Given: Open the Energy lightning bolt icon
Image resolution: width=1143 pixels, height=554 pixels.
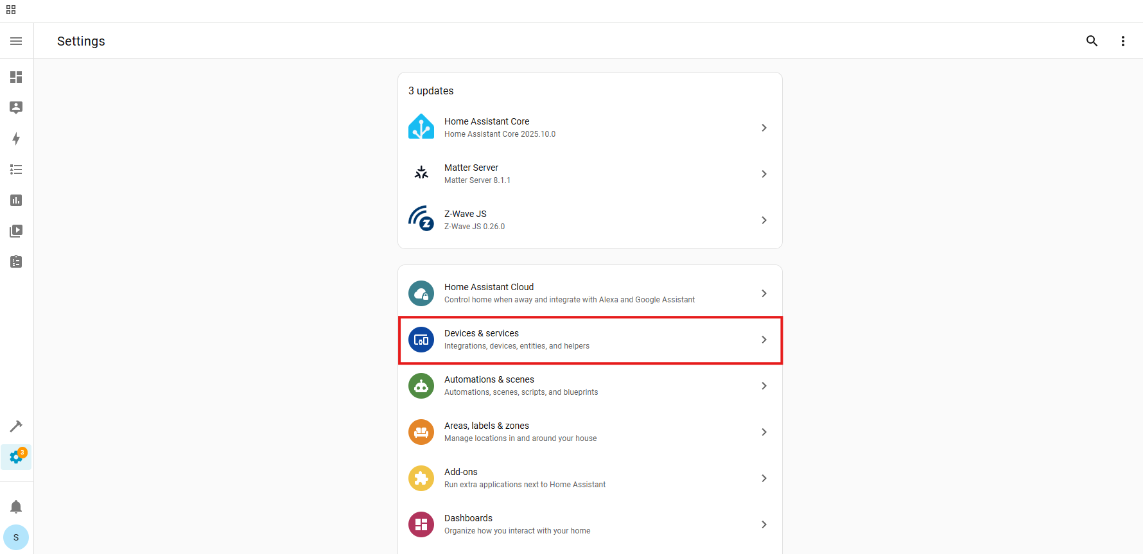Looking at the screenshot, I should [16, 139].
